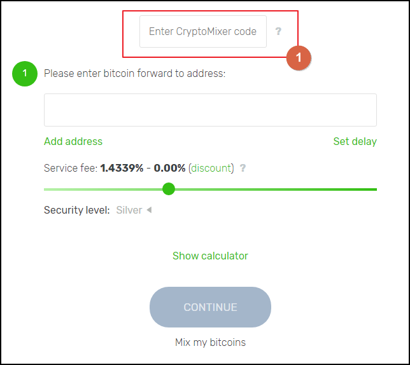The image size is (410, 365).
Task: Click the green step 1 circle
Action: coord(25,74)
